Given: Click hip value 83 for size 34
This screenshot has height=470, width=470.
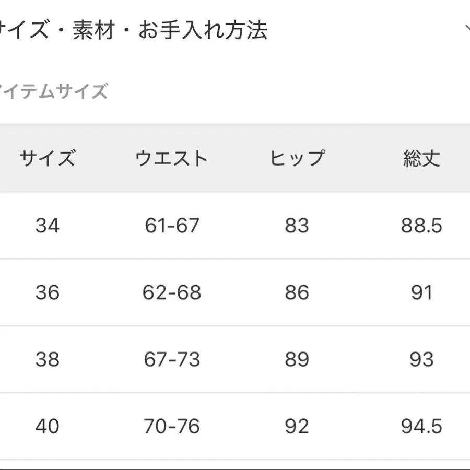Looking at the screenshot, I should (297, 226).
